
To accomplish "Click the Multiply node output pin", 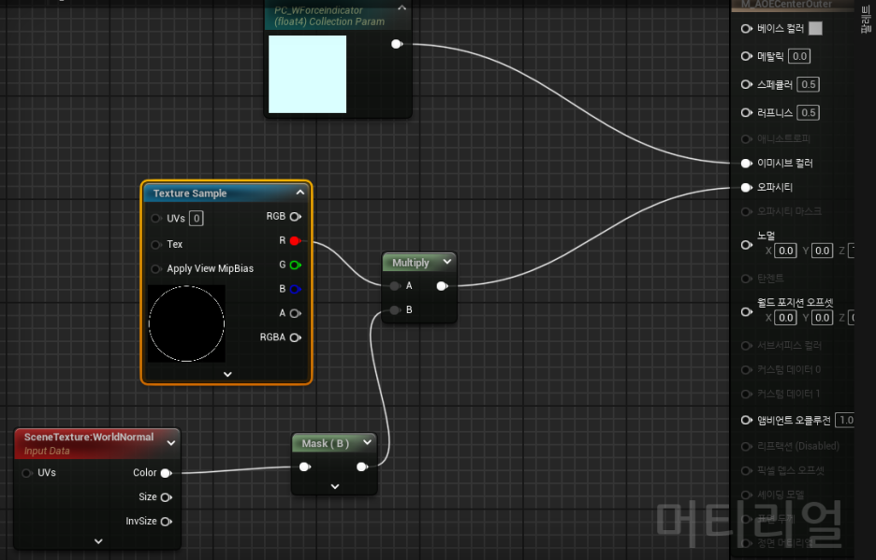I will [442, 286].
